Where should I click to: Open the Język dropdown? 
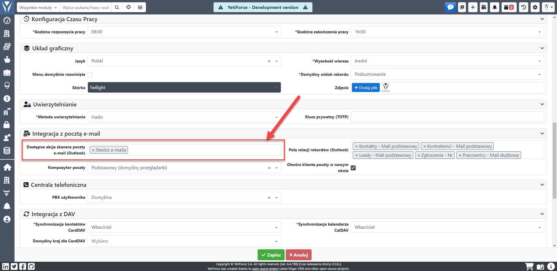(x=184, y=61)
